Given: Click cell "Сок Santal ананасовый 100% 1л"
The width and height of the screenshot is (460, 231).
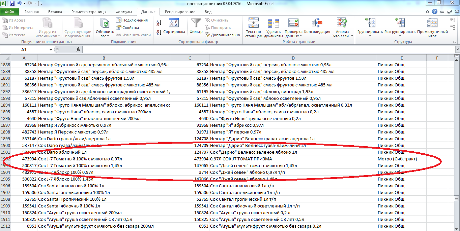Looking at the screenshot, I should (104, 186).
